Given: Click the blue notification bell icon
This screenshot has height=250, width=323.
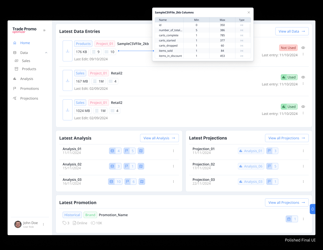Looking at the screenshot, I should click(312, 209).
